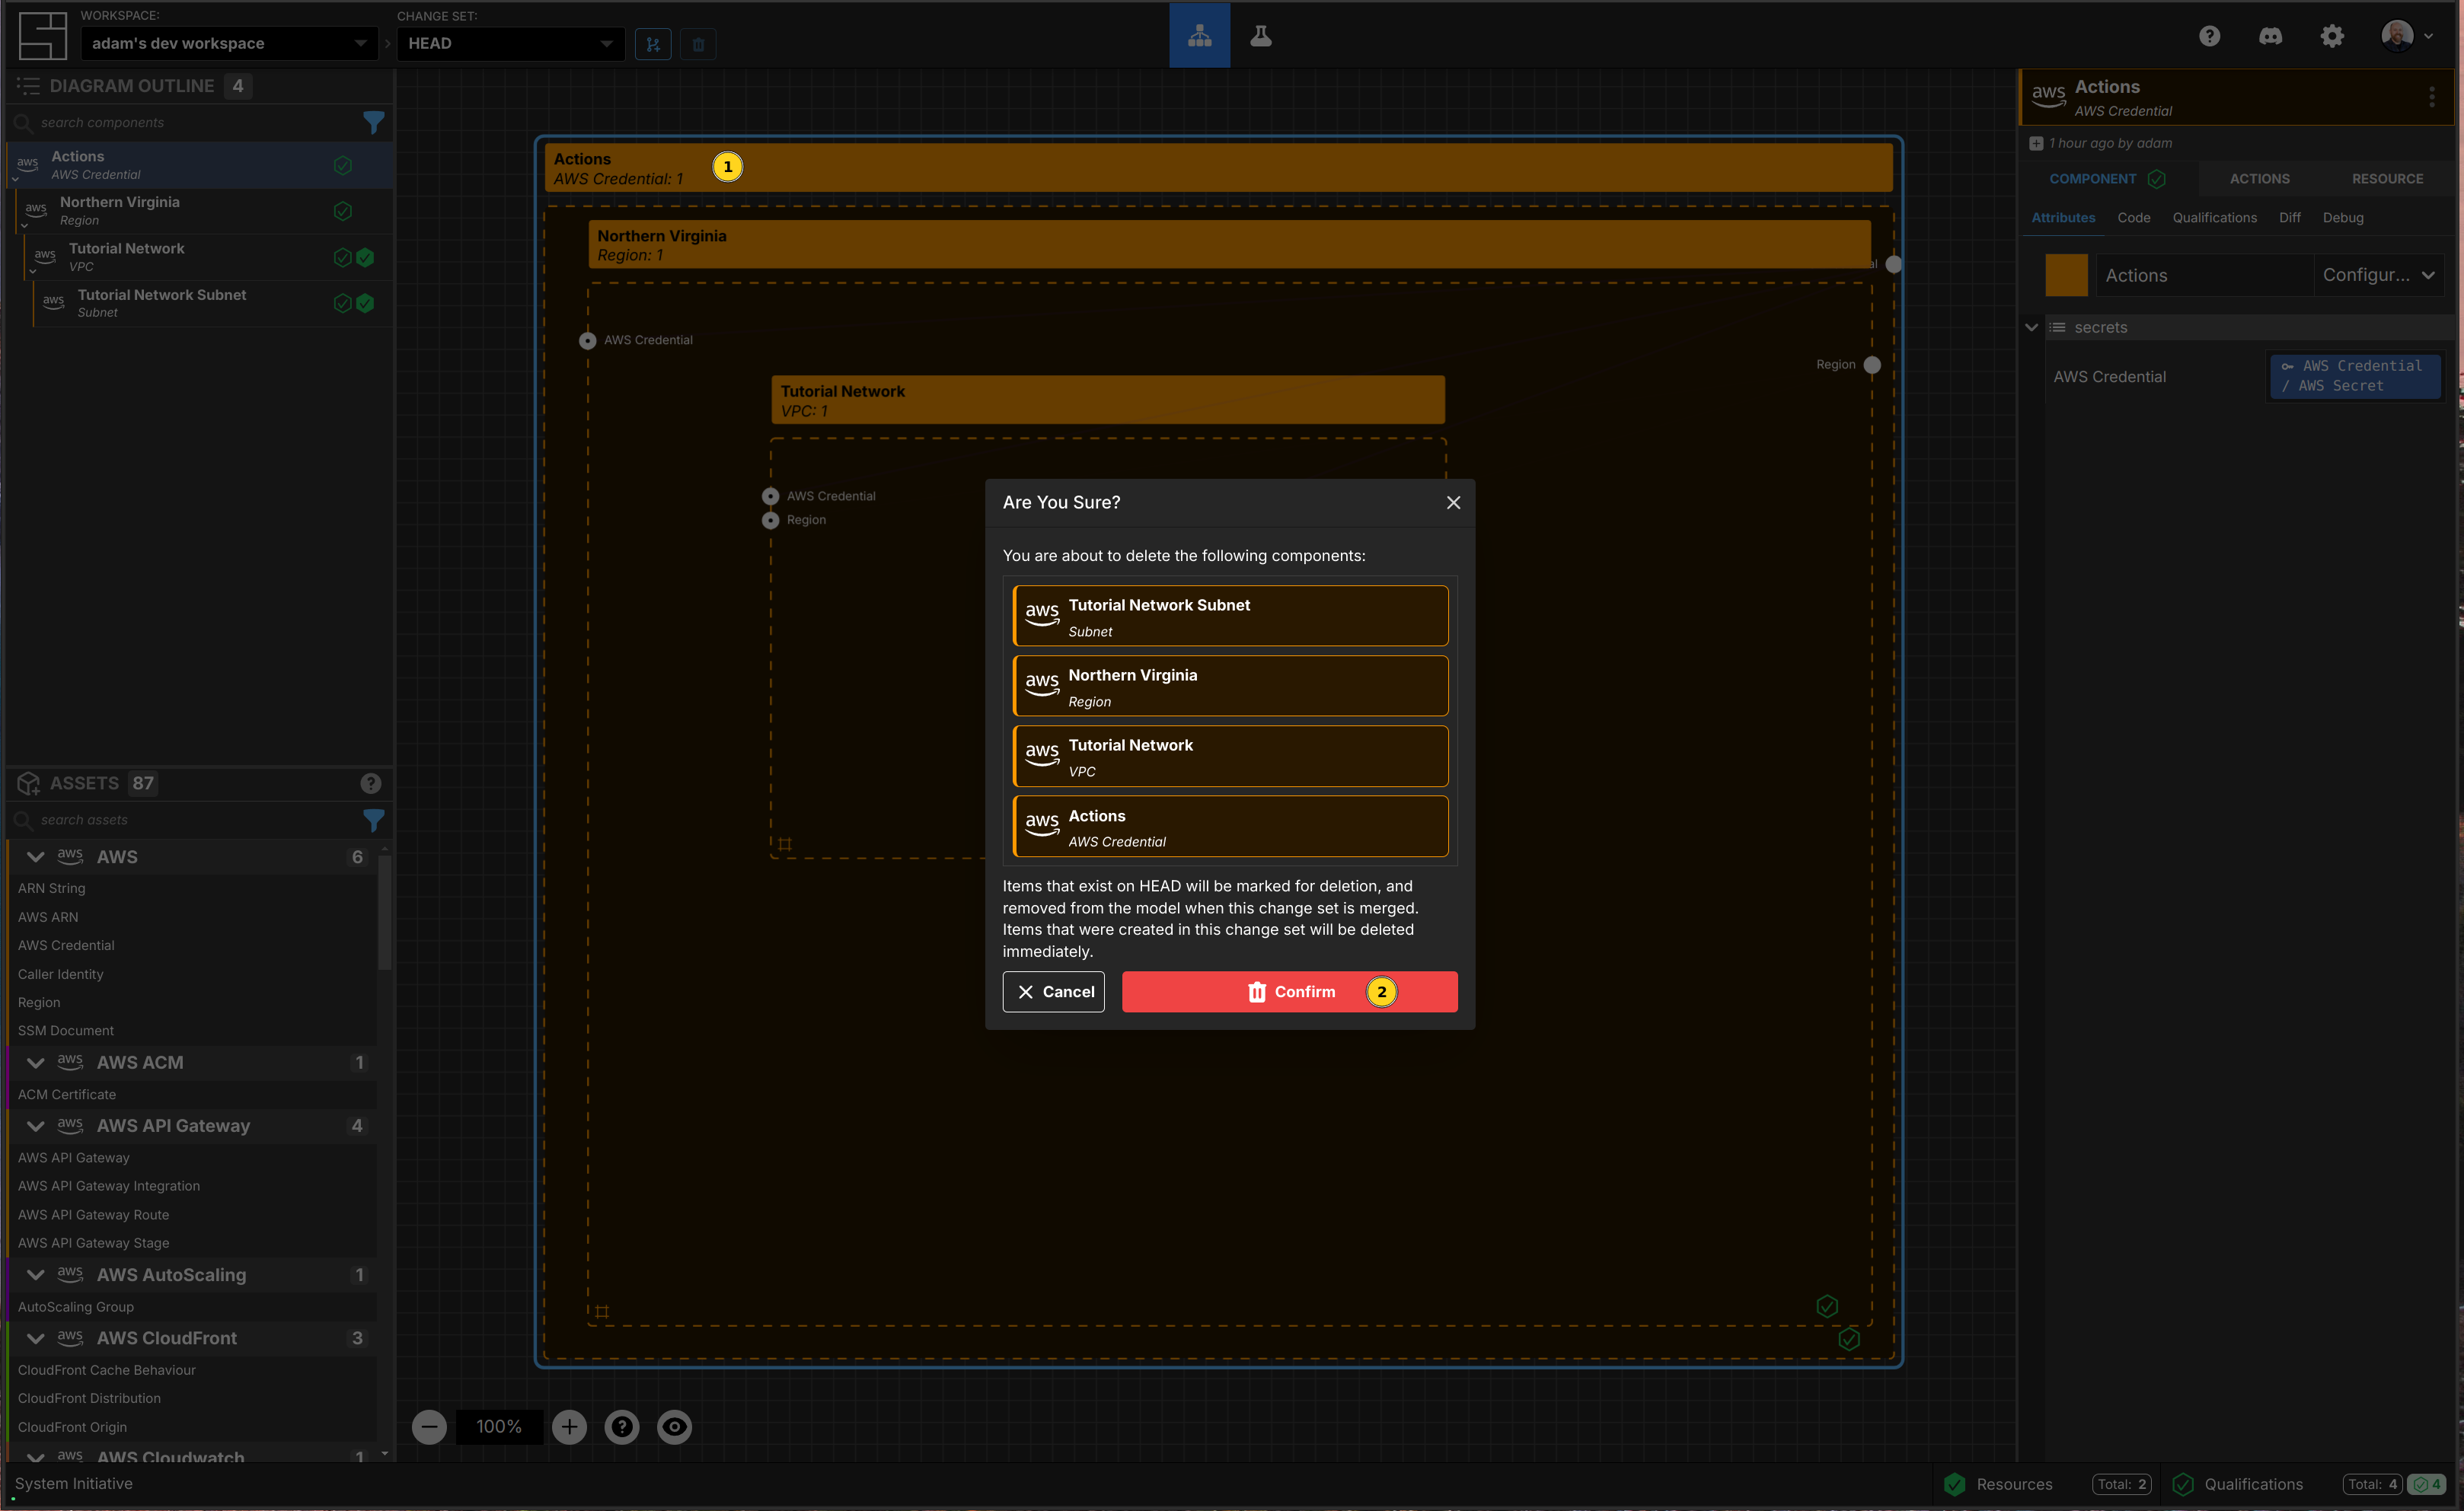
Task: Close the Are You Sure dialog
Action: point(1453,502)
